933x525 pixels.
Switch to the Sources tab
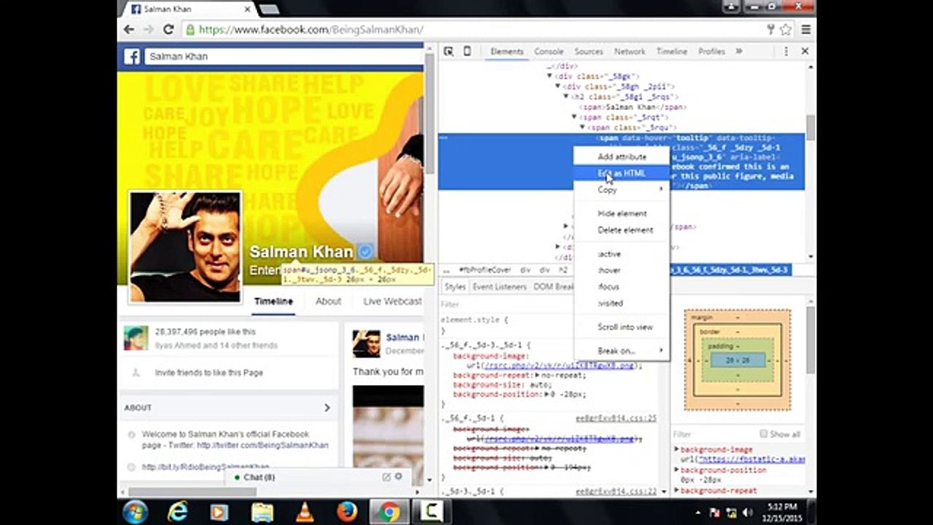point(588,52)
